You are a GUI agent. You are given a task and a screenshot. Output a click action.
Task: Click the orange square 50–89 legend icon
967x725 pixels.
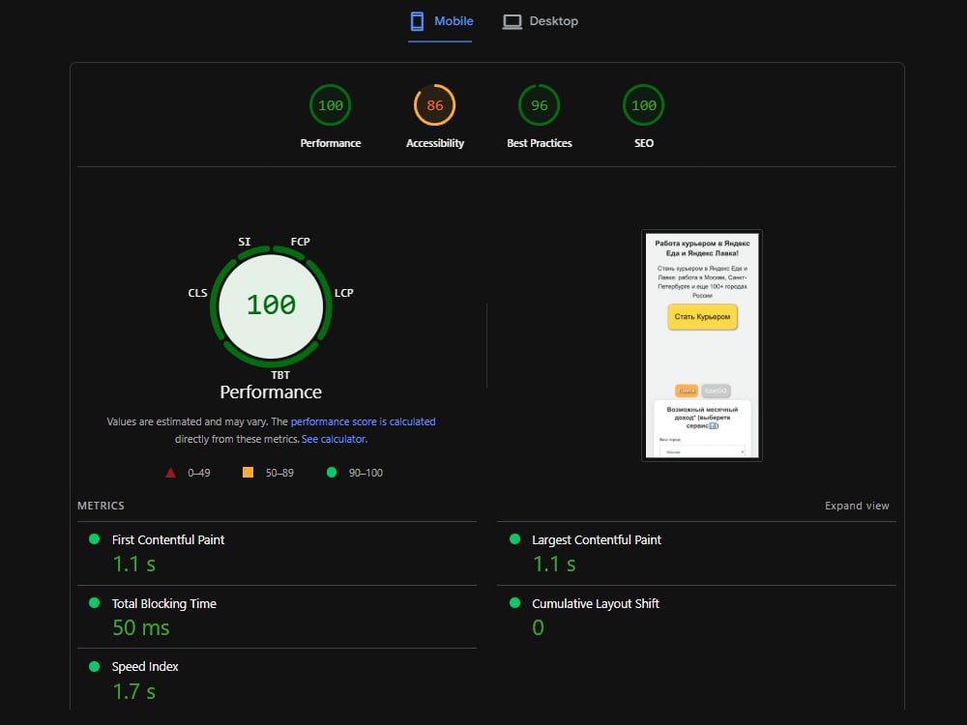pyautogui.click(x=248, y=473)
